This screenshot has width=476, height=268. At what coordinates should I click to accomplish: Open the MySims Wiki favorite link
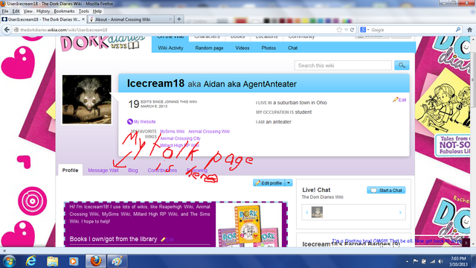(x=172, y=131)
